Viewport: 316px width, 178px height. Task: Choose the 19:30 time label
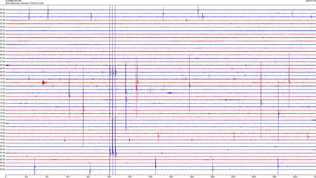[2, 143]
